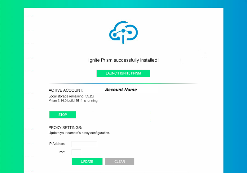Click 'Update your camera's proxy configuration.' text
This screenshot has height=173, width=247.
[79, 133]
